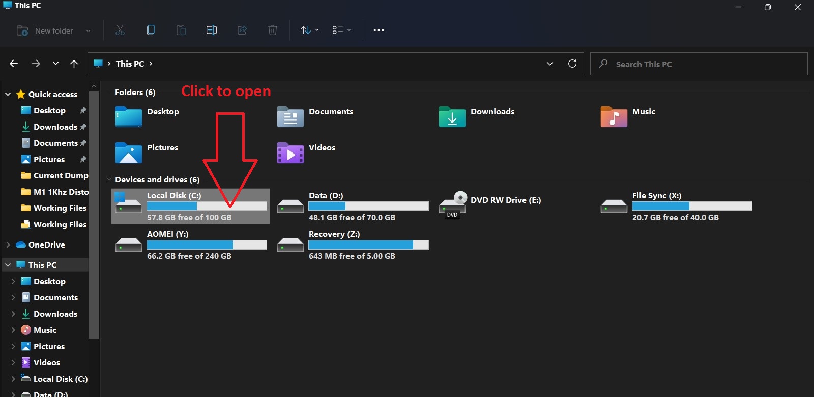The width and height of the screenshot is (814, 397).
Task: Select the Local Disk (C:) drive
Action: pos(190,206)
